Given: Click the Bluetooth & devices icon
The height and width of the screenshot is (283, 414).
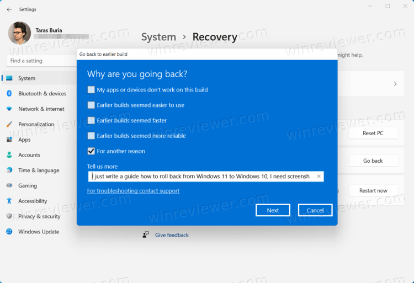Looking at the screenshot, I should pyautogui.click(x=9, y=93).
